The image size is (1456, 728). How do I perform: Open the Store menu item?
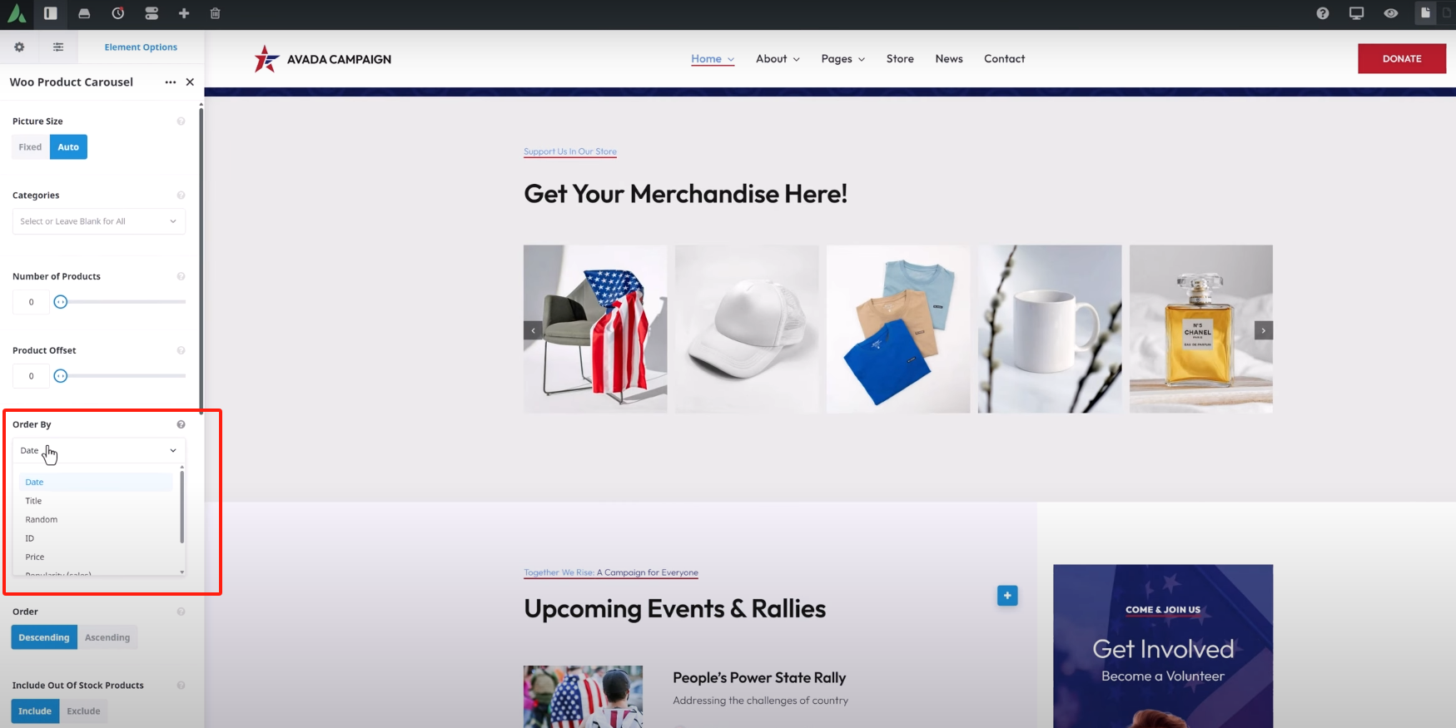(x=900, y=59)
